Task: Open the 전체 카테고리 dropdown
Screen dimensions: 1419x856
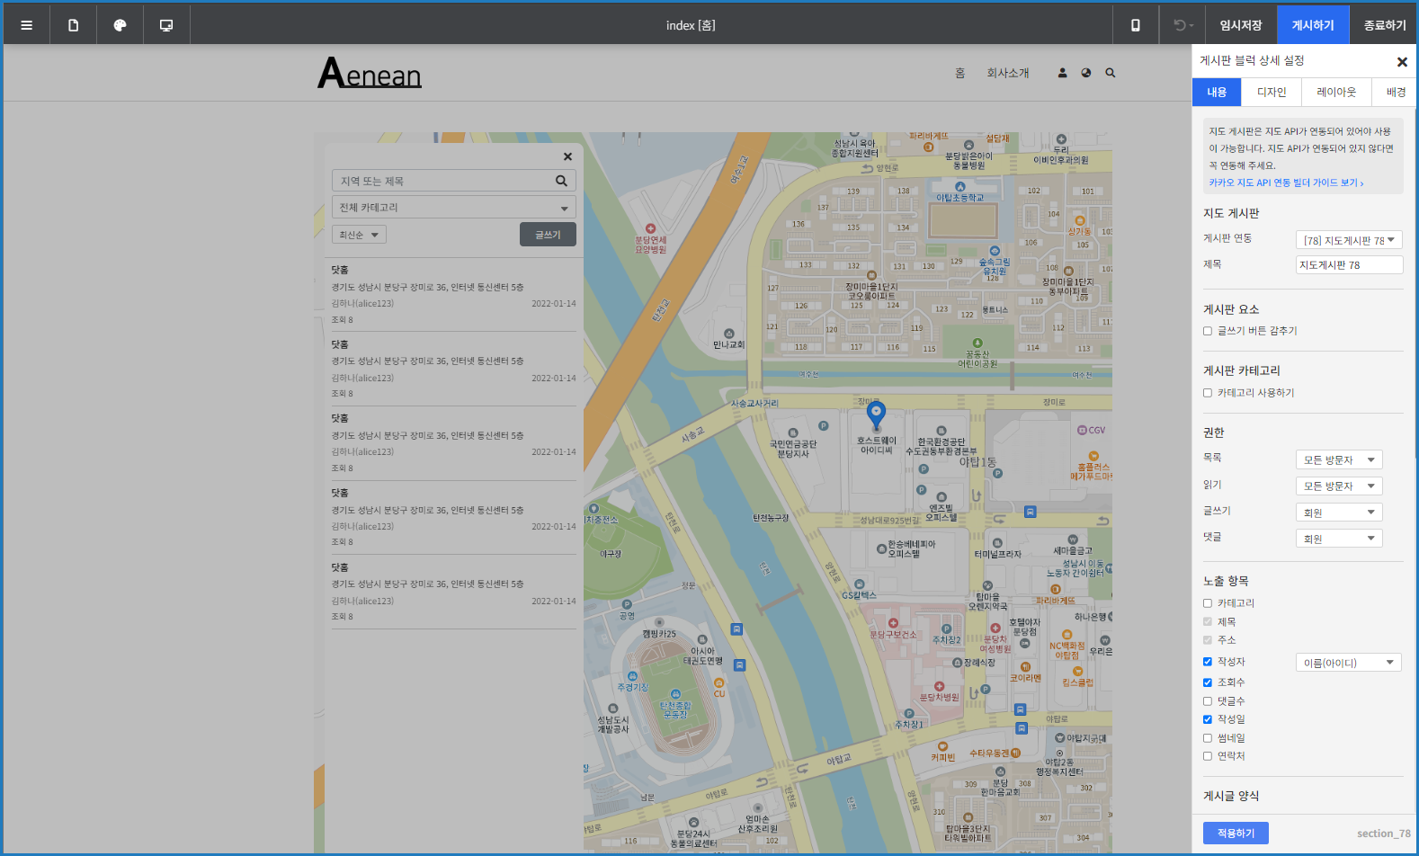Action: click(x=453, y=208)
